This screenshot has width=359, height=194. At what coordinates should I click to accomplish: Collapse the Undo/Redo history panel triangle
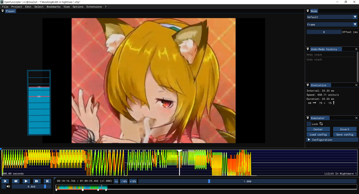tap(308, 49)
